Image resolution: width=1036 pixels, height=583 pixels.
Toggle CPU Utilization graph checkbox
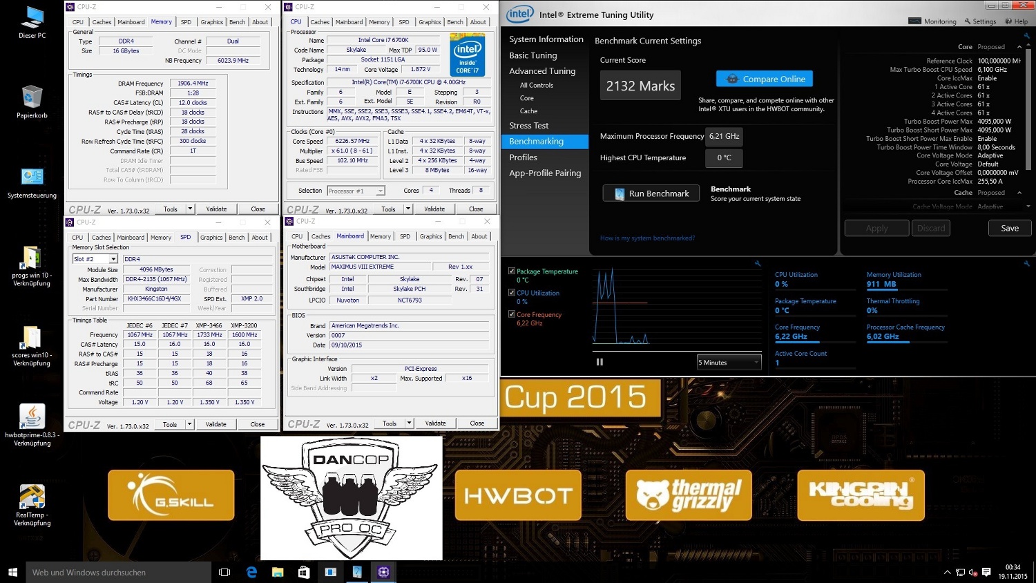(x=512, y=293)
